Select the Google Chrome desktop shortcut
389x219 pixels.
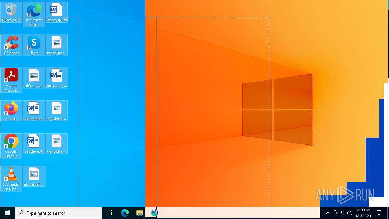pos(11,146)
